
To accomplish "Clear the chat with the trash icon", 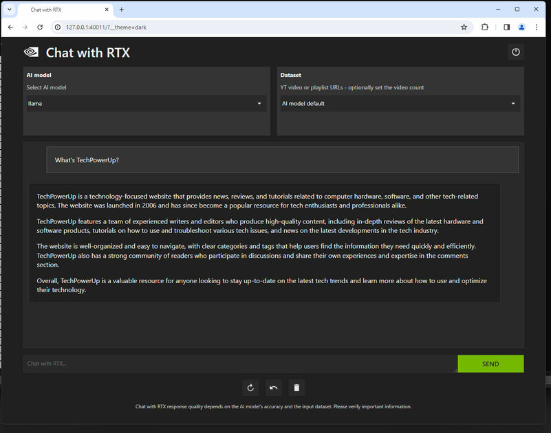I will coord(296,388).
